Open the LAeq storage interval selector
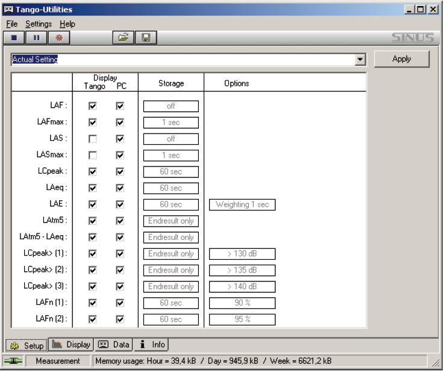 pyautogui.click(x=170, y=188)
